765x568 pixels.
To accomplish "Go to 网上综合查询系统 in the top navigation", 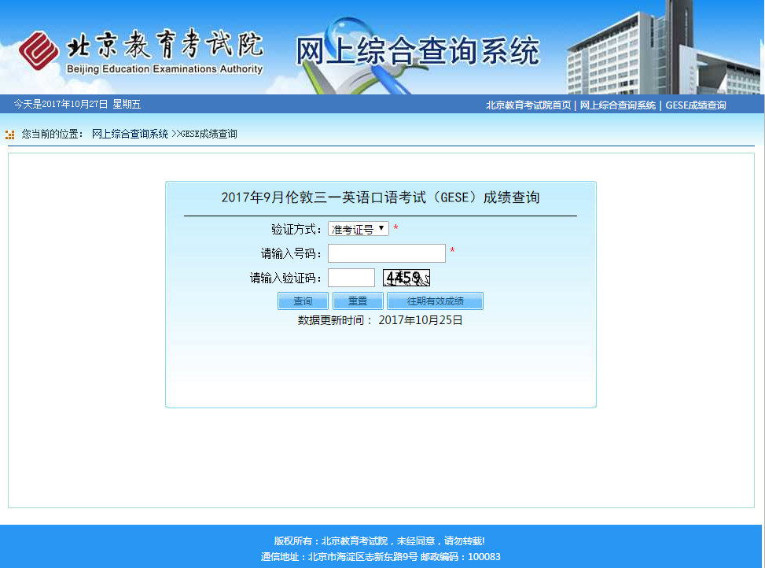I will click(x=617, y=105).
